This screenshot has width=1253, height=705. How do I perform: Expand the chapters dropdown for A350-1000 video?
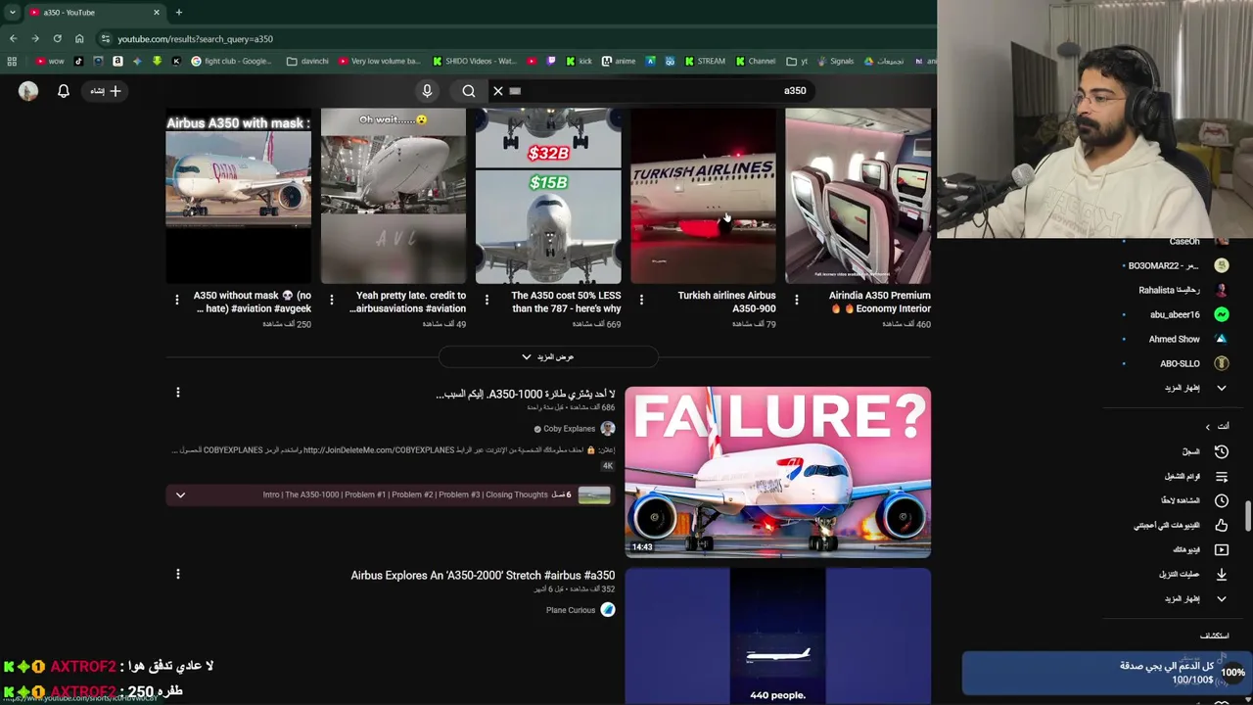180,494
